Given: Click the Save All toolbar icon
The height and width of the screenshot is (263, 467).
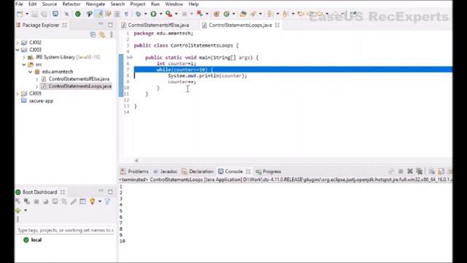Looking at the screenshot, I should (x=44, y=14).
